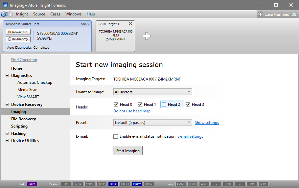Screen dimensions: 299x188
Task: Open the Show settings link
Action: (207, 123)
